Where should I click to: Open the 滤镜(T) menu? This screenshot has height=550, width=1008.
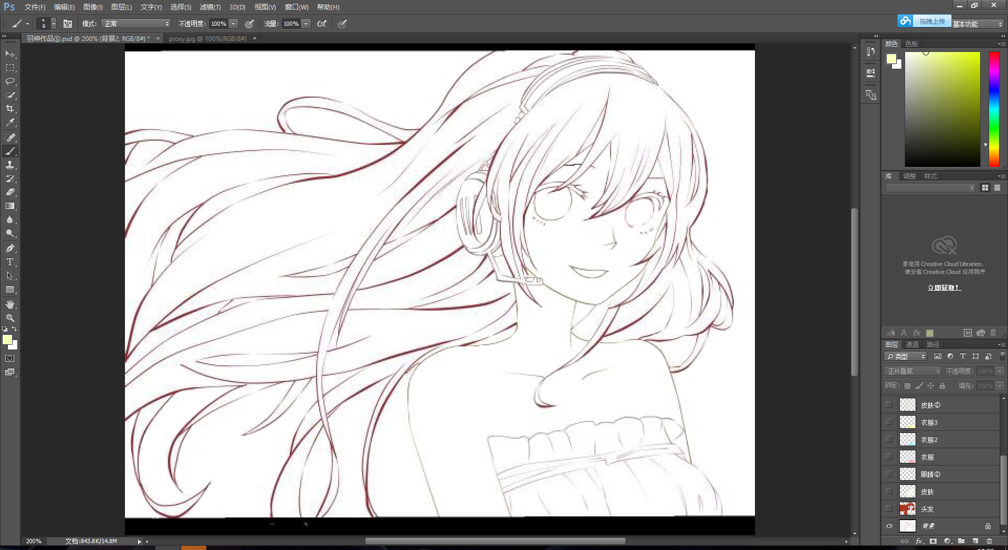tap(210, 7)
